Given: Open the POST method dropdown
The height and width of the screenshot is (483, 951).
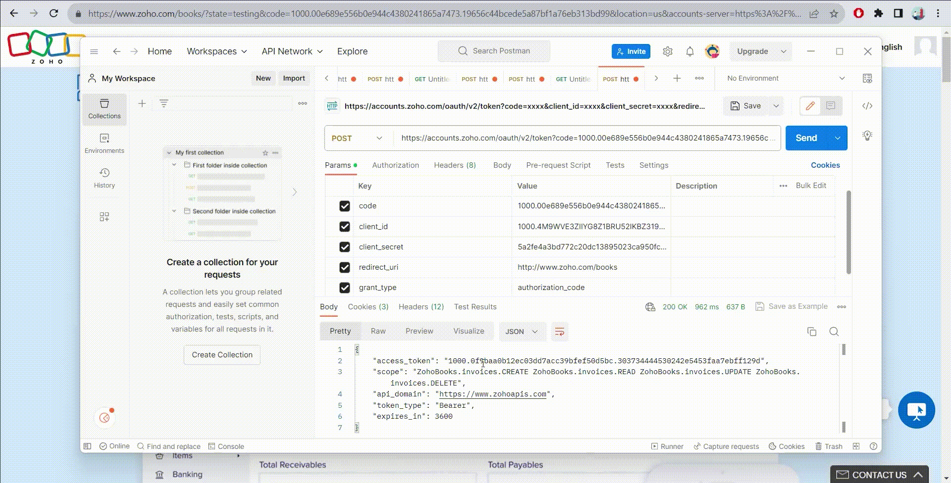Looking at the screenshot, I should coord(357,138).
